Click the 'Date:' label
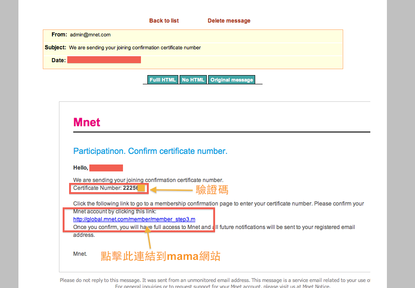 coord(58,60)
